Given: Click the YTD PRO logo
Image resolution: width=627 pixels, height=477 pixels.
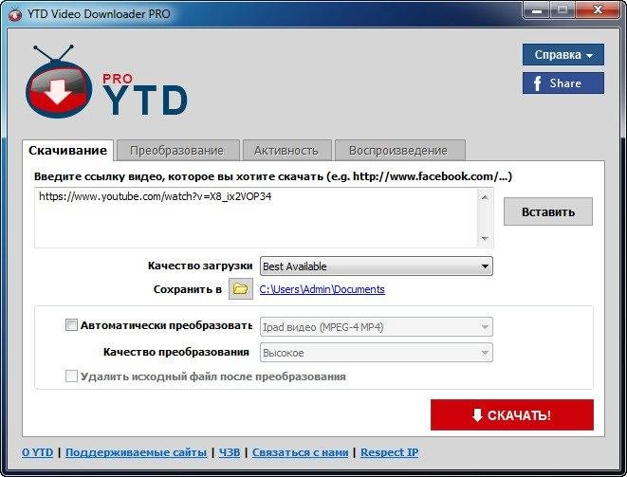Looking at the screenshot, I should click(x=106, y=83).
